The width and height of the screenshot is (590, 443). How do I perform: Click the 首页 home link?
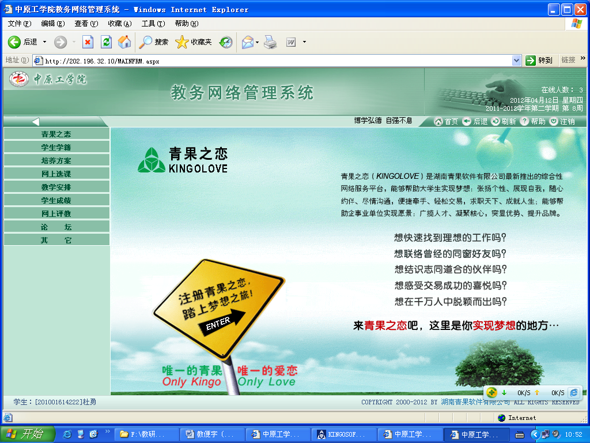pos(447,121)
